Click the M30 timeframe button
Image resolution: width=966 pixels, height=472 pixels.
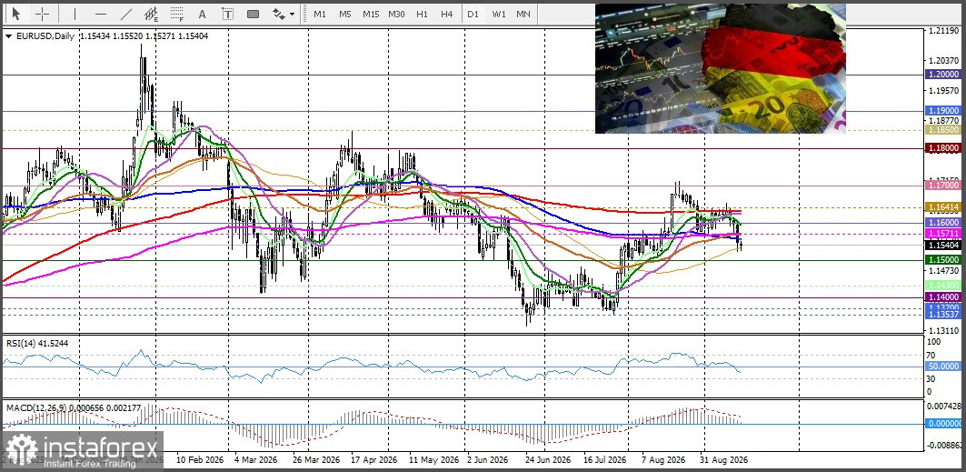[x=396, y=14]
